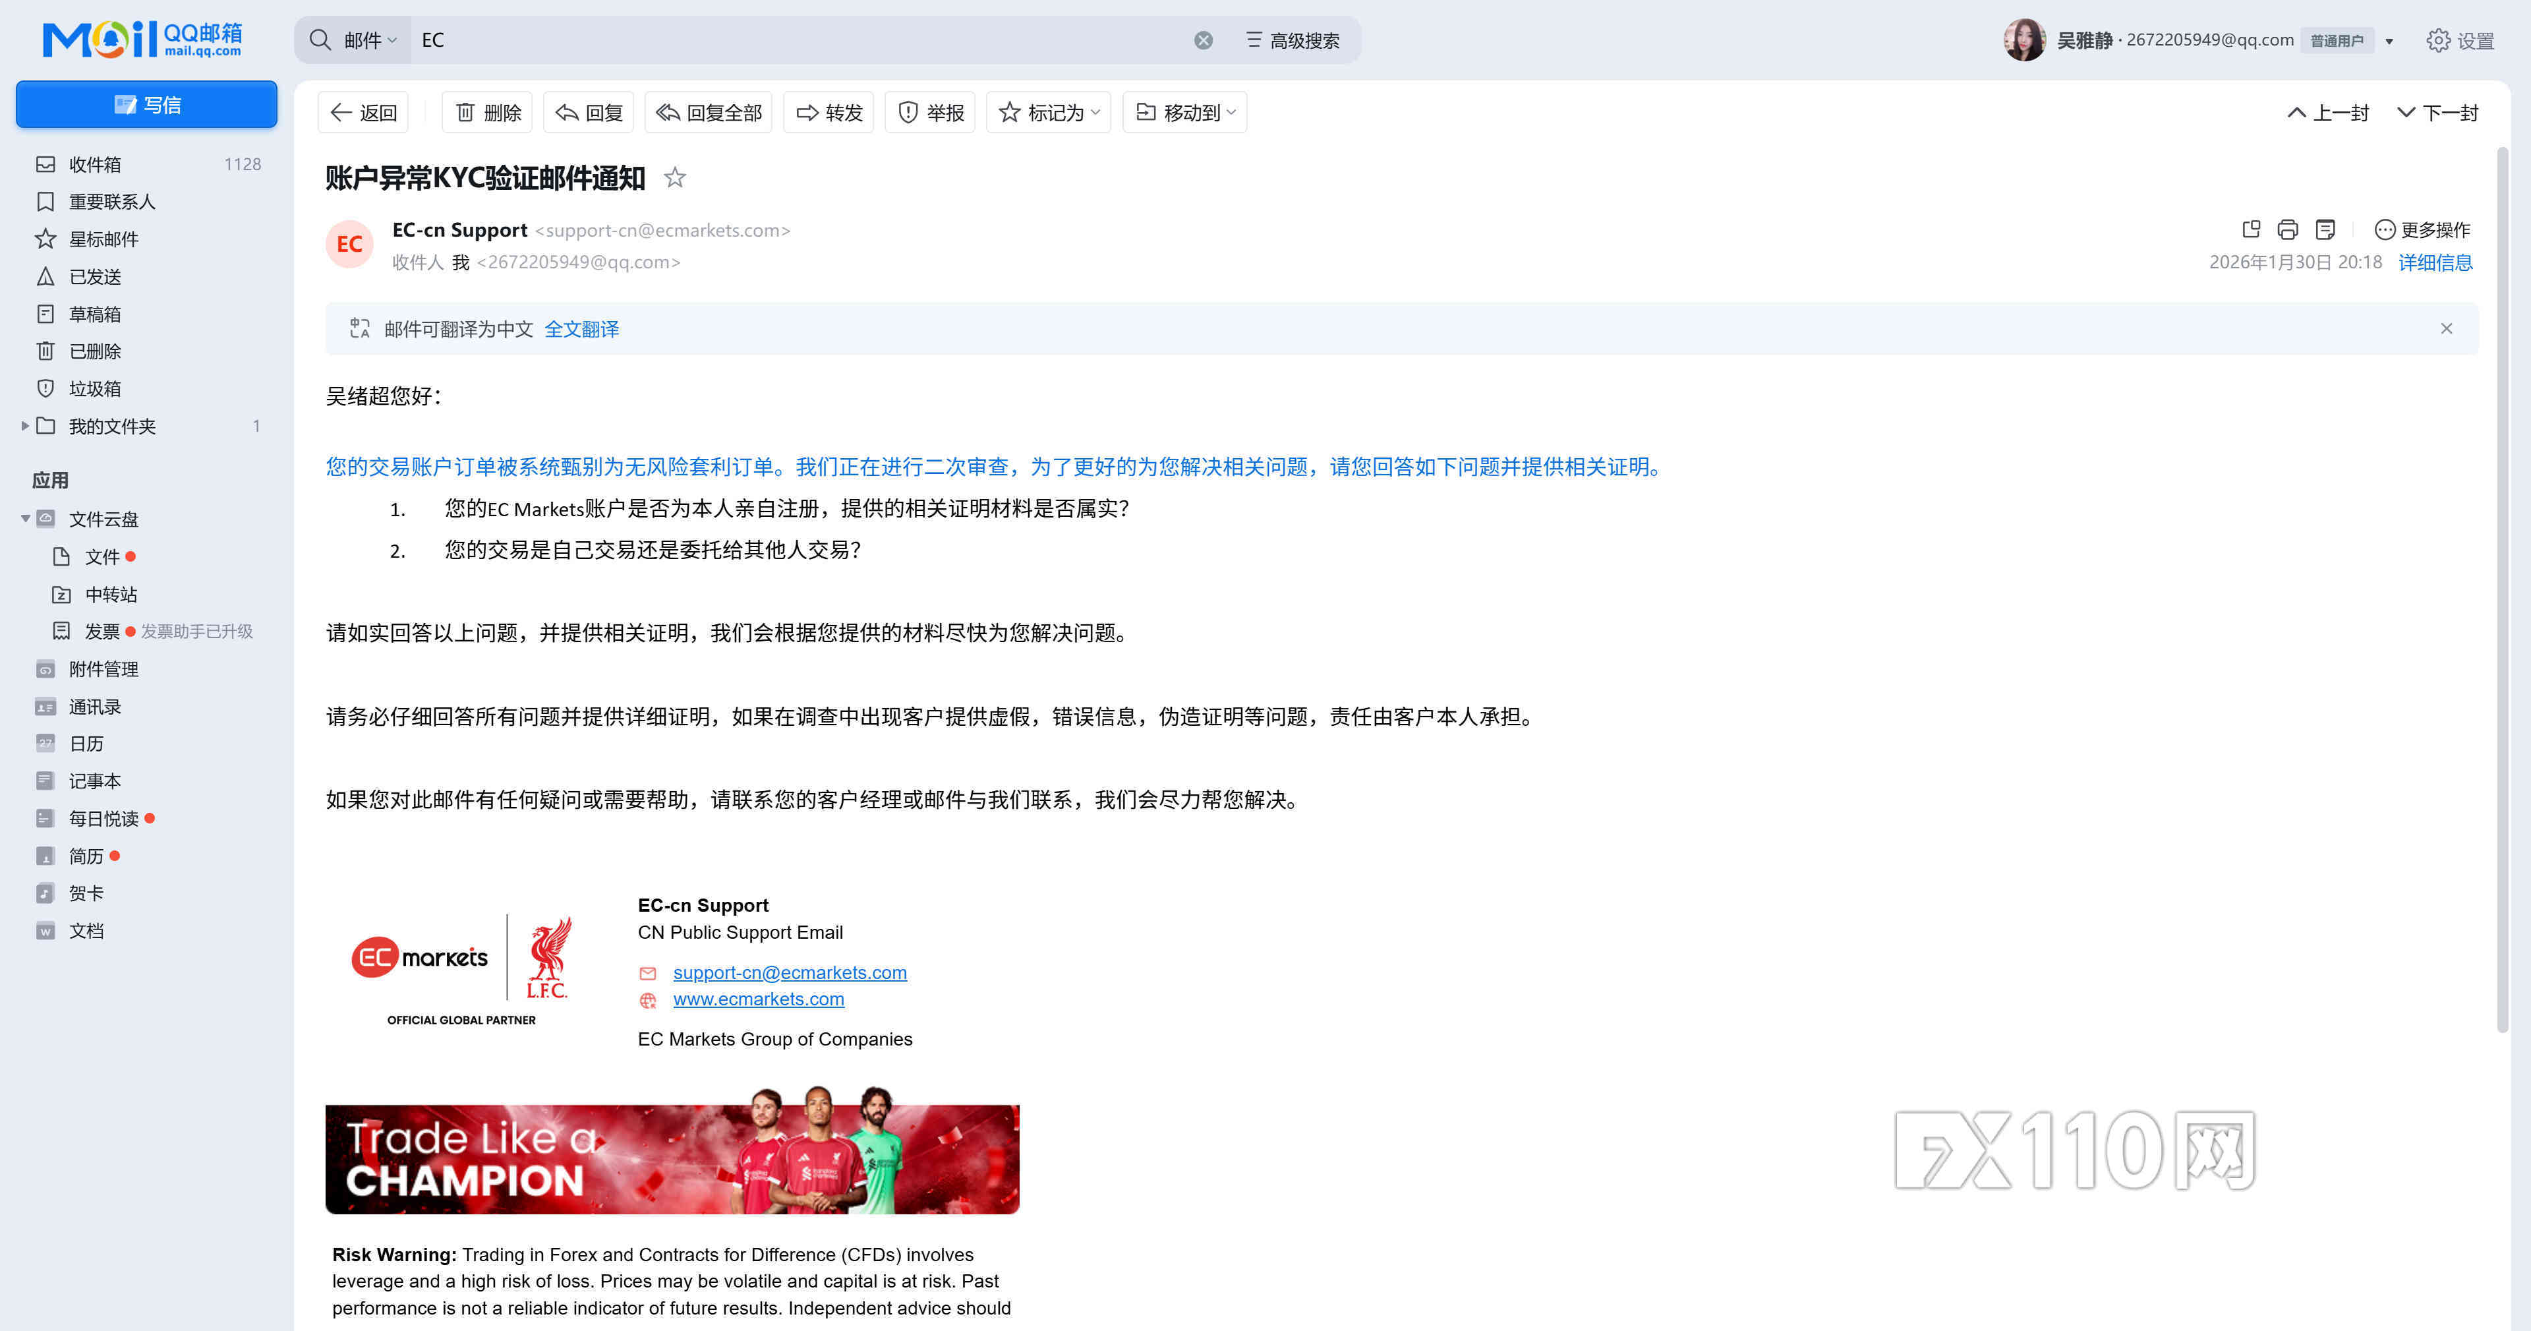Click 详细信息 details link
This screenshot has height=1331, width=2531.
pyautogui.click(x=2435, y=262)
